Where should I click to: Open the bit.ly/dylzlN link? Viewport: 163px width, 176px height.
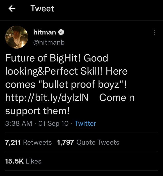point(47,98)
